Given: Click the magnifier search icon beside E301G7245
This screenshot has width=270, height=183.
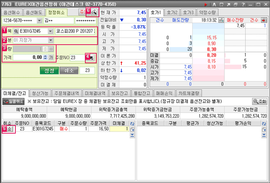Looking at the screenshot, I should [16, 31].
